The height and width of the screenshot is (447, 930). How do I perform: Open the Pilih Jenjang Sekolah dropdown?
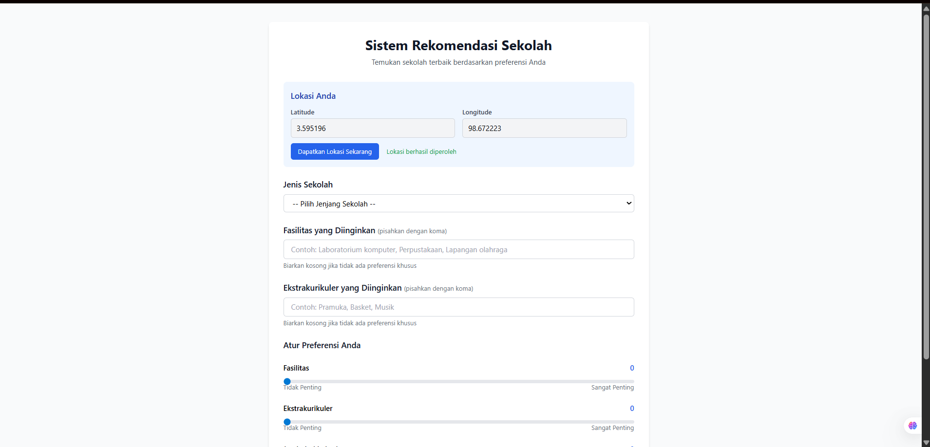click(458, 204)
